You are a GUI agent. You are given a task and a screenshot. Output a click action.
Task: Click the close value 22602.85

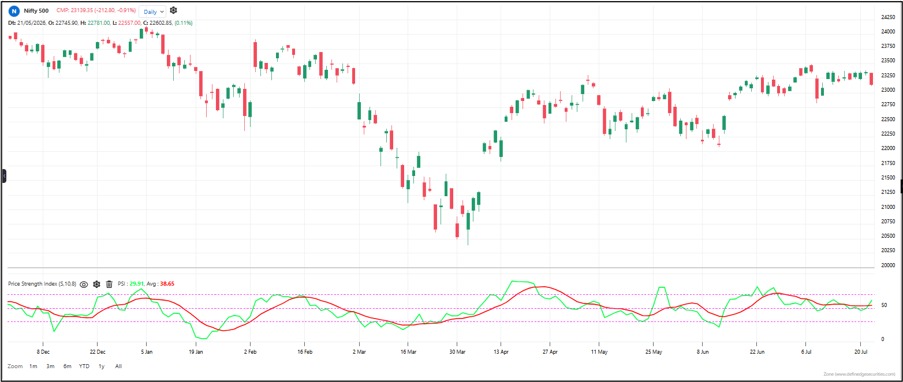(159, 23)
